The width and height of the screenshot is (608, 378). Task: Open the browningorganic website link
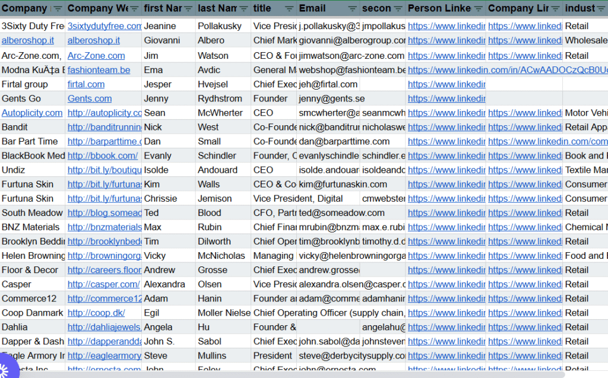(104, 256)
